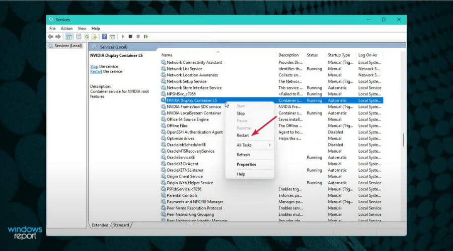Click the vertical scrollbar thumb in the services list
Viewport: 453px width, 251px height.
click(403, 140)
